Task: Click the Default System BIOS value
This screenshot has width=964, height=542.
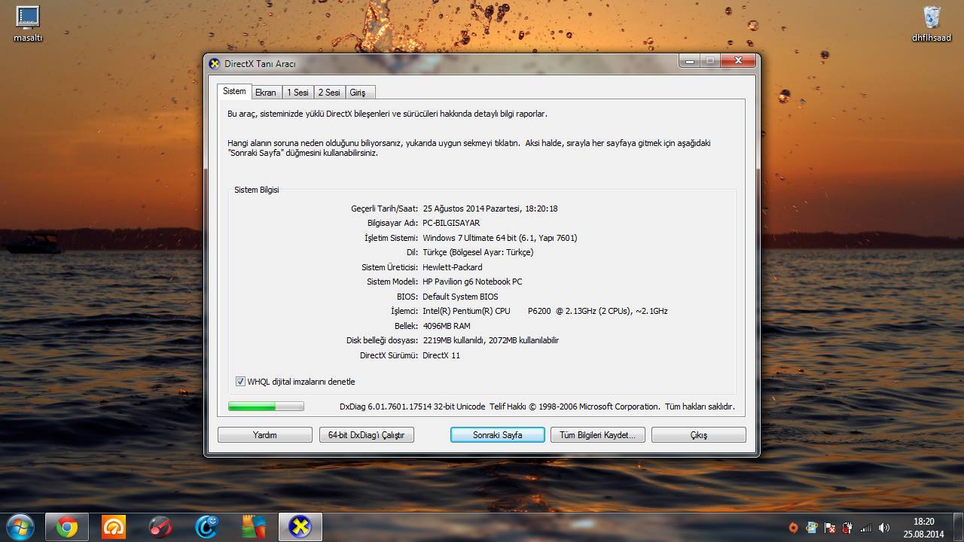Action: pos(460,297)
